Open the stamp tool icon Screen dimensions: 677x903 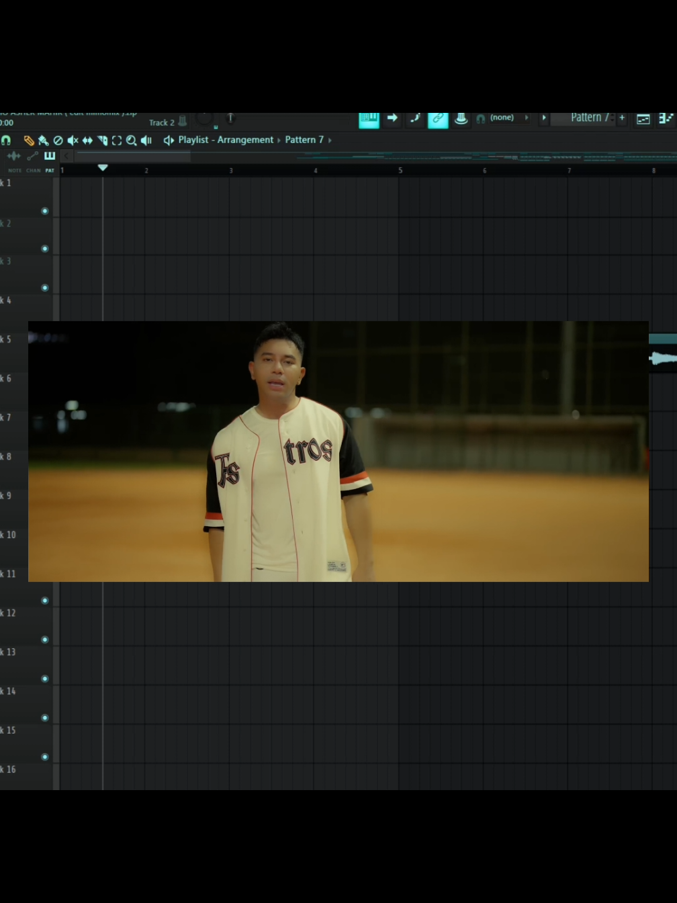[x=461, y=119]
